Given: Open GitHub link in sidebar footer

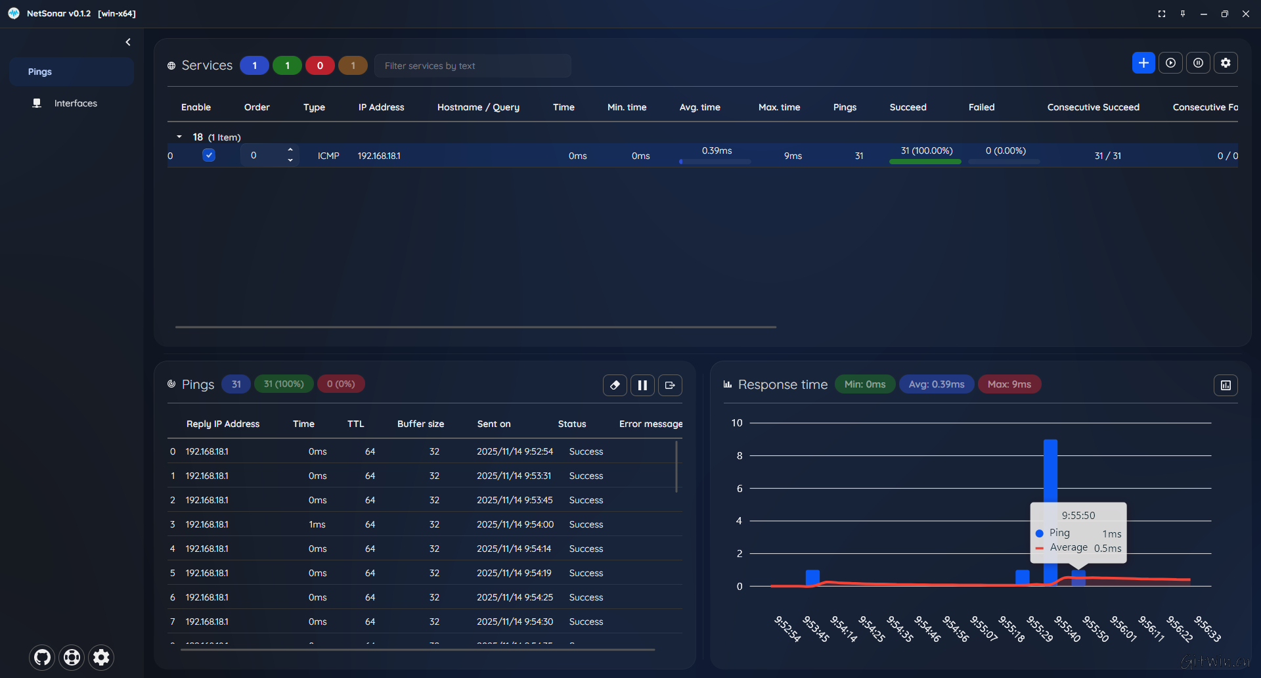Looking at the screenshot, I should pyautogui.click(x=43, y=657).
